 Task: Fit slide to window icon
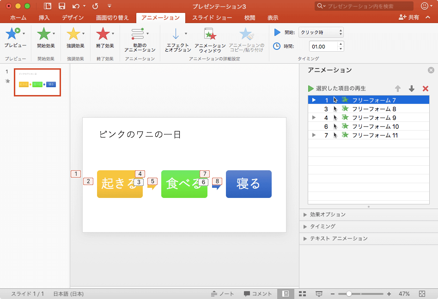point(422,294)
